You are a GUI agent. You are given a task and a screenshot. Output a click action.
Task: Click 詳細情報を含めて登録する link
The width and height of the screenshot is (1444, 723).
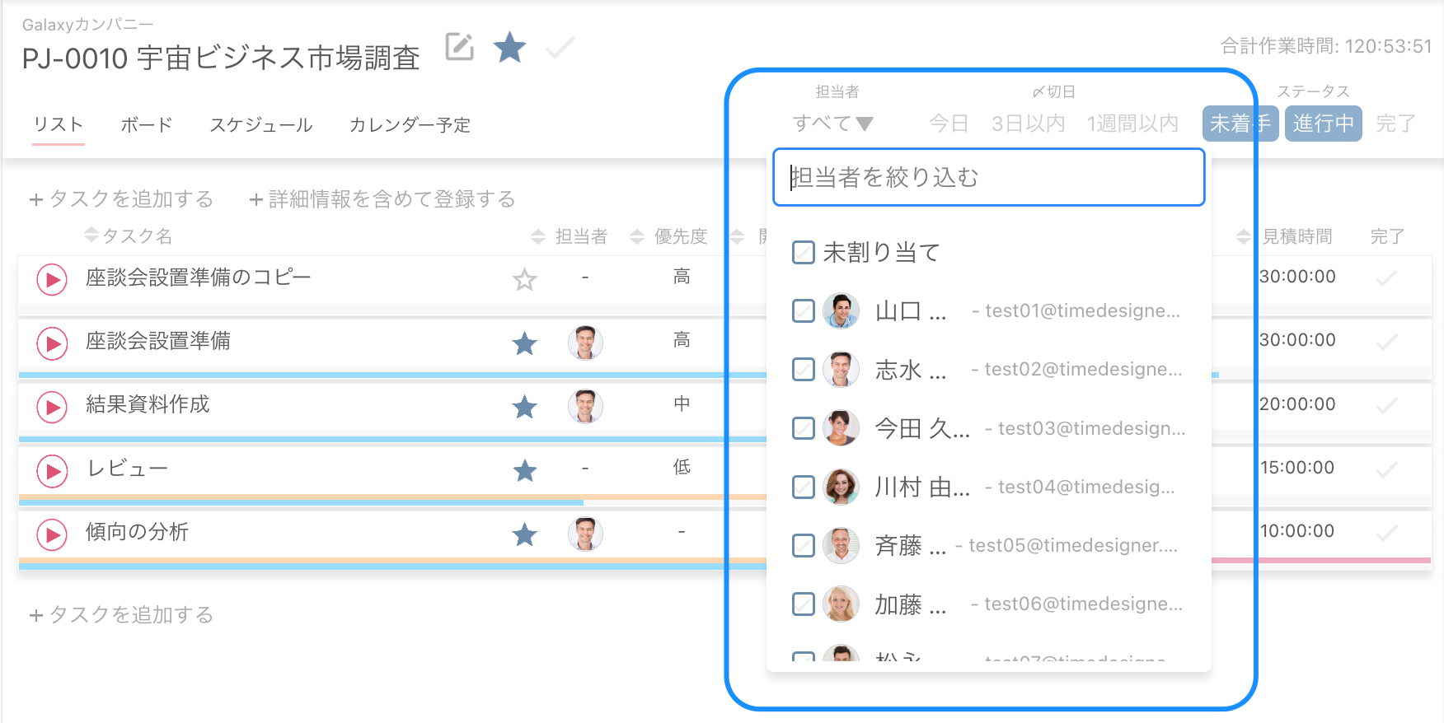coord(382,198)
